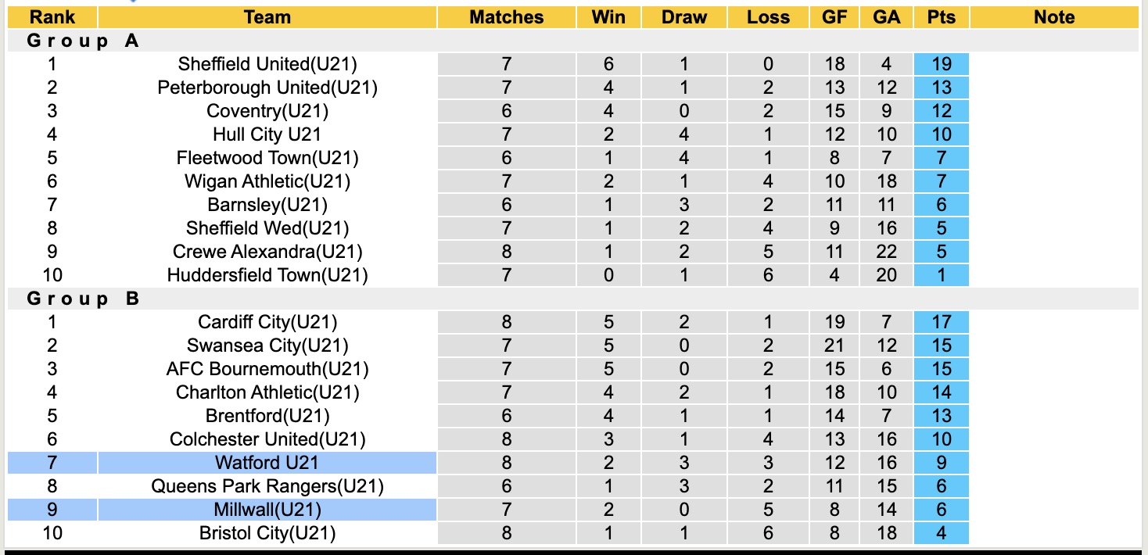The width and height of the screenshot is (1148, 555).
Task: Open the Hull City U21 team page
Action: [x=267, y=134]
